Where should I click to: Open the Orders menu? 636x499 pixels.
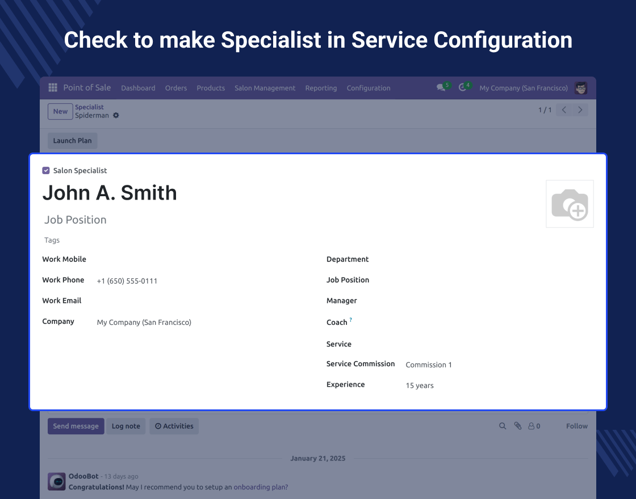[176, 88]
